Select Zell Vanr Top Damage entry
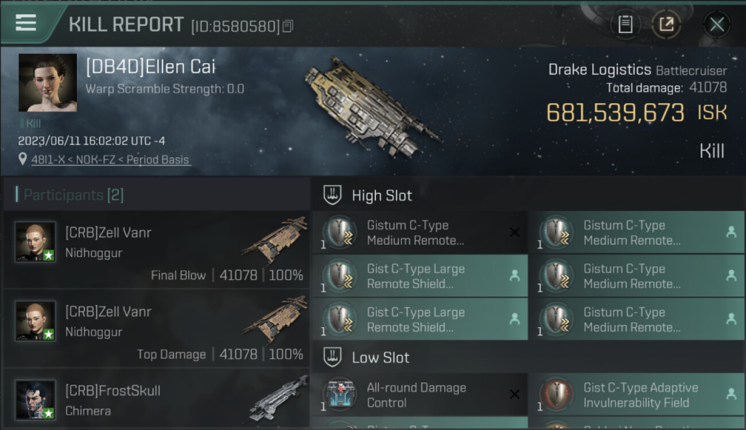This screenshot has height=430, width=746. point(156,329)
